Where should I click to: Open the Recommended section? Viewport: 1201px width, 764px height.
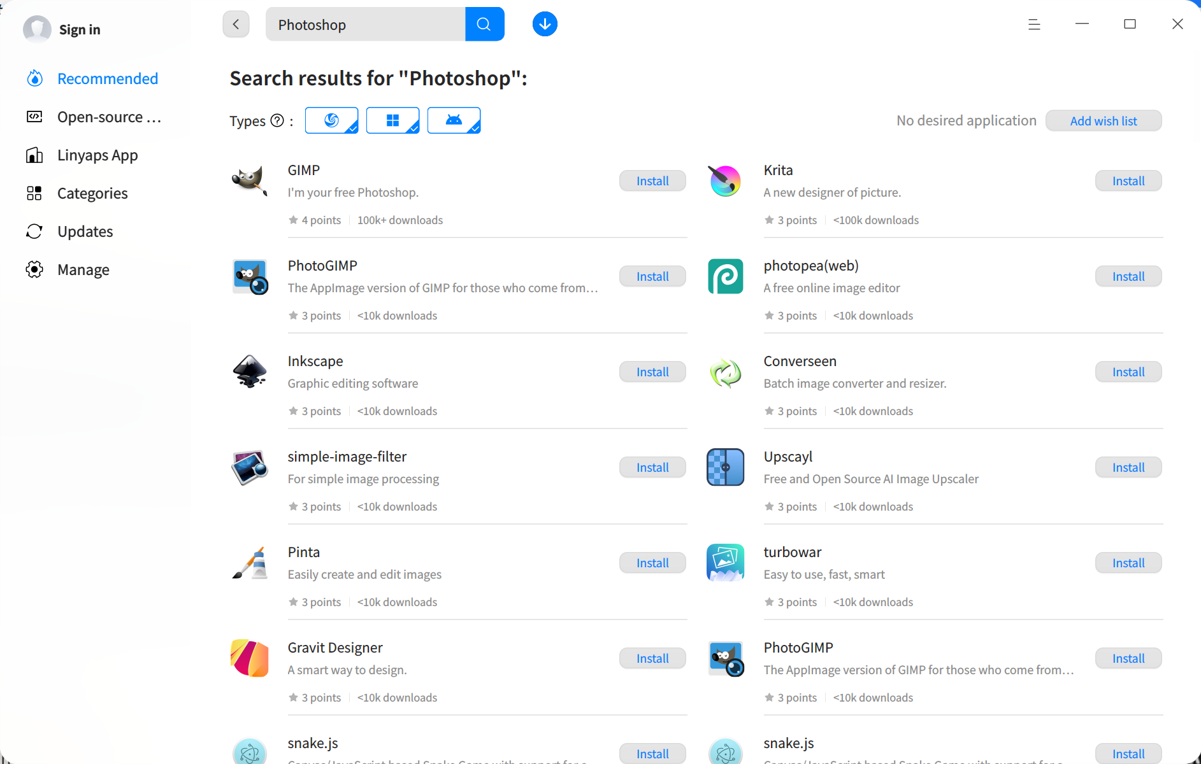click(96, 78)
